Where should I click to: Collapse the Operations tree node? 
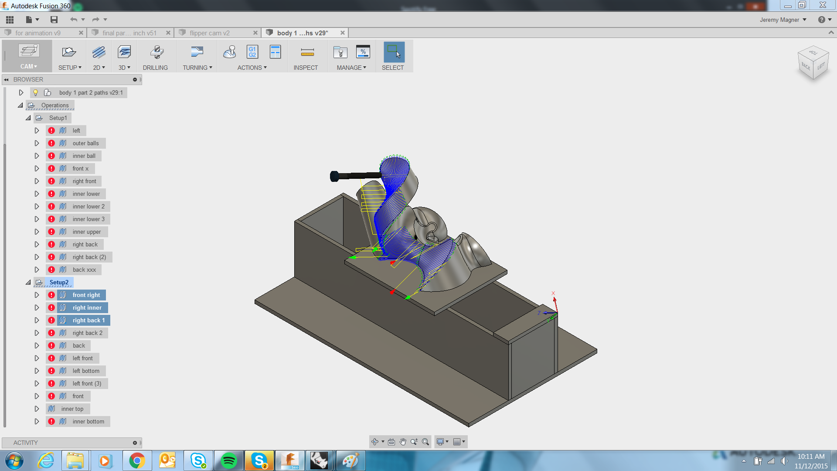(20, 105)
